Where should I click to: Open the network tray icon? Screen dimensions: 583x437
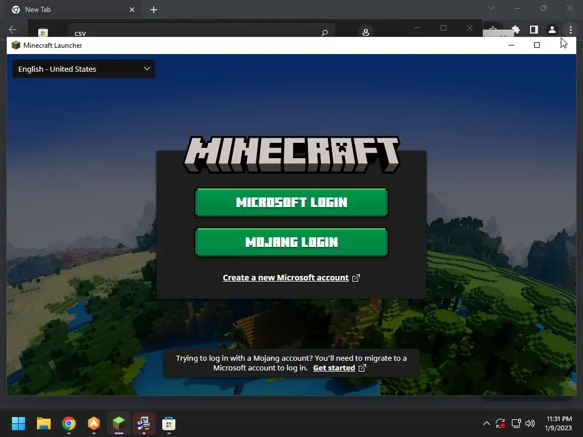point(516,423)
